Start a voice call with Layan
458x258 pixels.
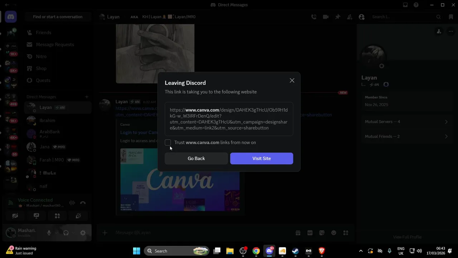pos(314,17)
